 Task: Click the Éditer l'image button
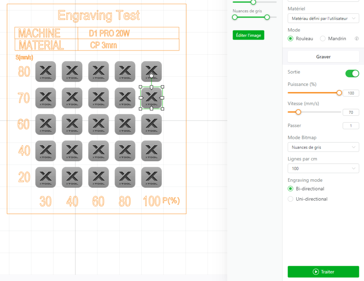248,35
